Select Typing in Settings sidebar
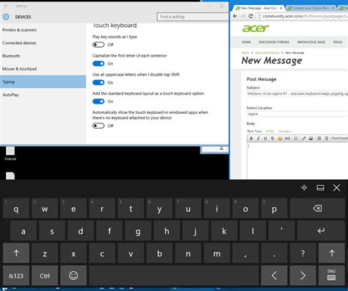Viewport: 348px width, 291px height. coord(43,82)
